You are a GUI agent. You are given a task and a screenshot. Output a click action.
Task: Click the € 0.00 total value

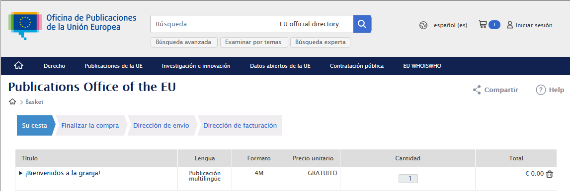click(534, 174)
